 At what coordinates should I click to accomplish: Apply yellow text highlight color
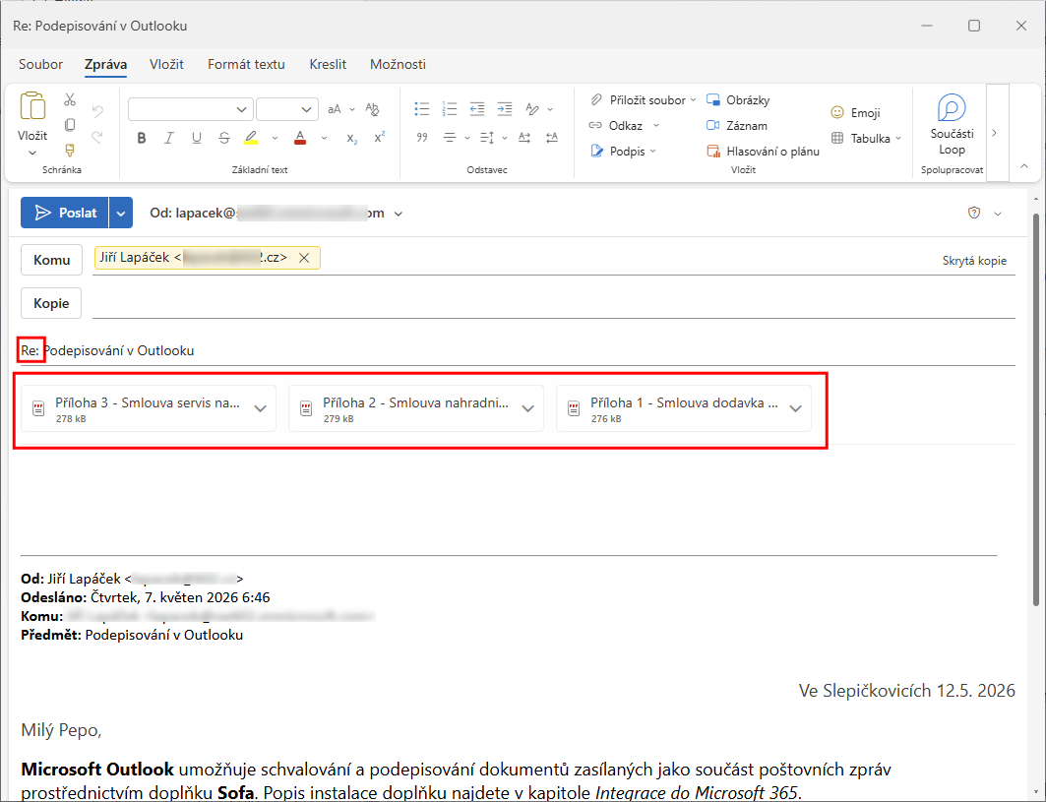pos(251,138)
